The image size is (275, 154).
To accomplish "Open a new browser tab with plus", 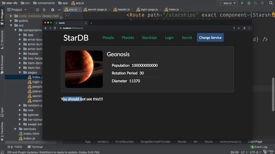I will coord(91,23).
